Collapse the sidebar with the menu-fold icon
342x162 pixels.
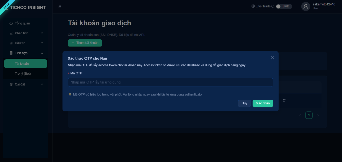pyautogui.click(x=60, y=6)
